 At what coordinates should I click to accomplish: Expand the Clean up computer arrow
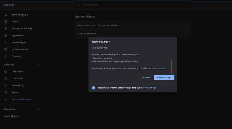pos(186,34)
